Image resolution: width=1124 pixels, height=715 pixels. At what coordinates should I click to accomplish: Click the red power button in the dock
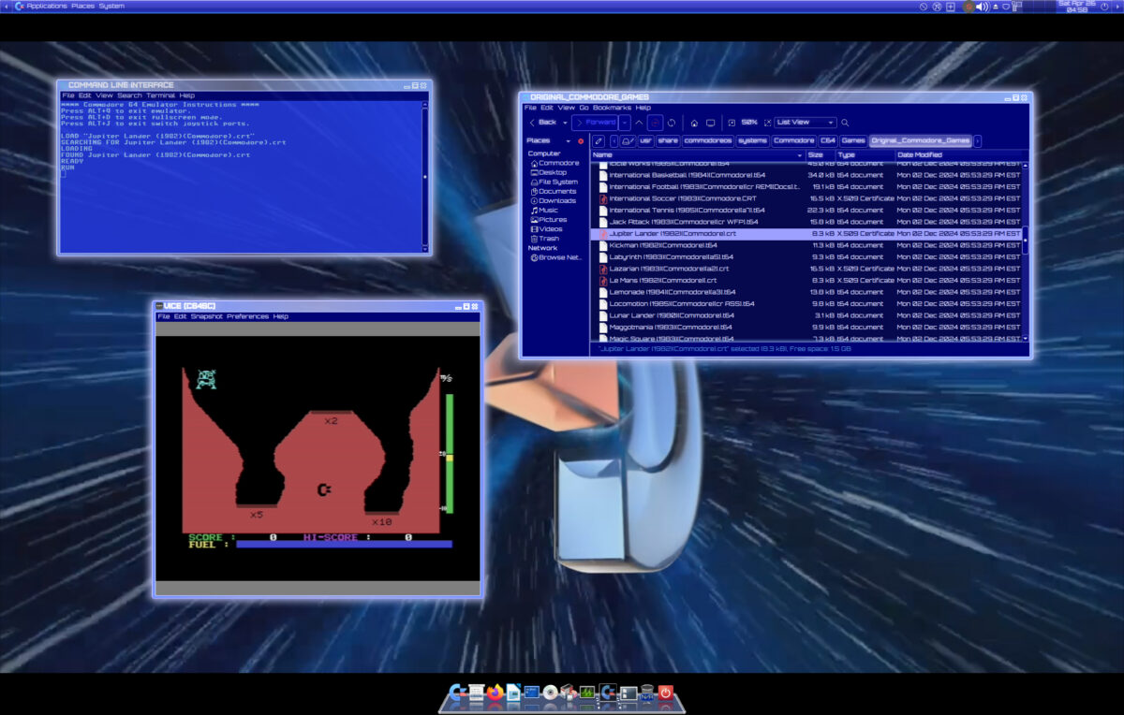click(664, 693)
